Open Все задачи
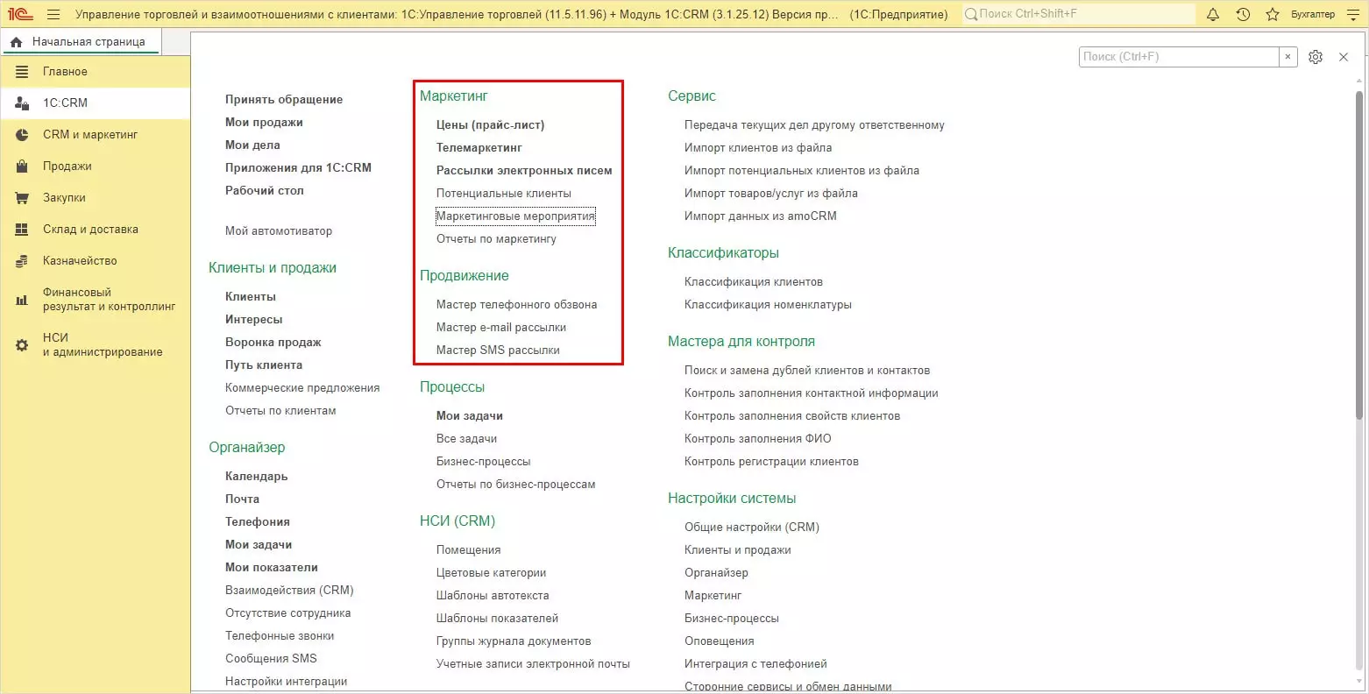 click(466, 439)
